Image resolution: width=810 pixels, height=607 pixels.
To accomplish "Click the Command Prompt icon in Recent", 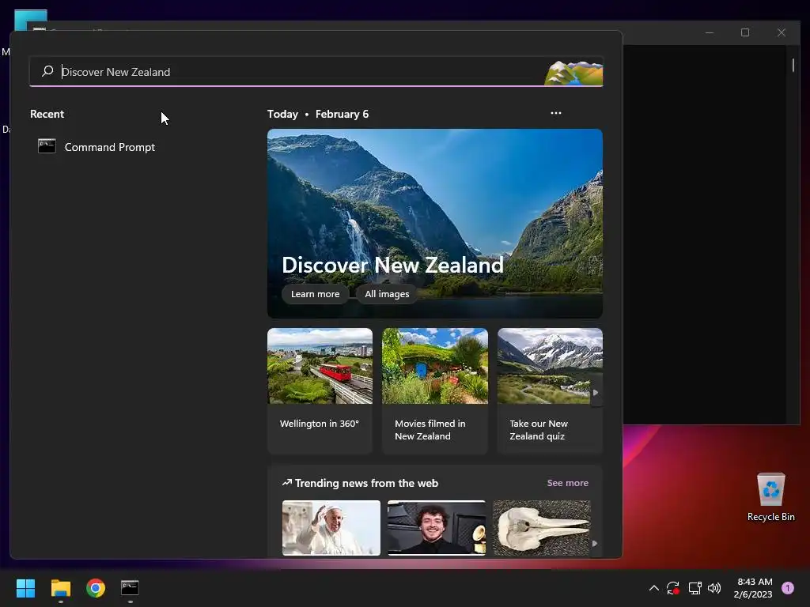I will point(47,146).
